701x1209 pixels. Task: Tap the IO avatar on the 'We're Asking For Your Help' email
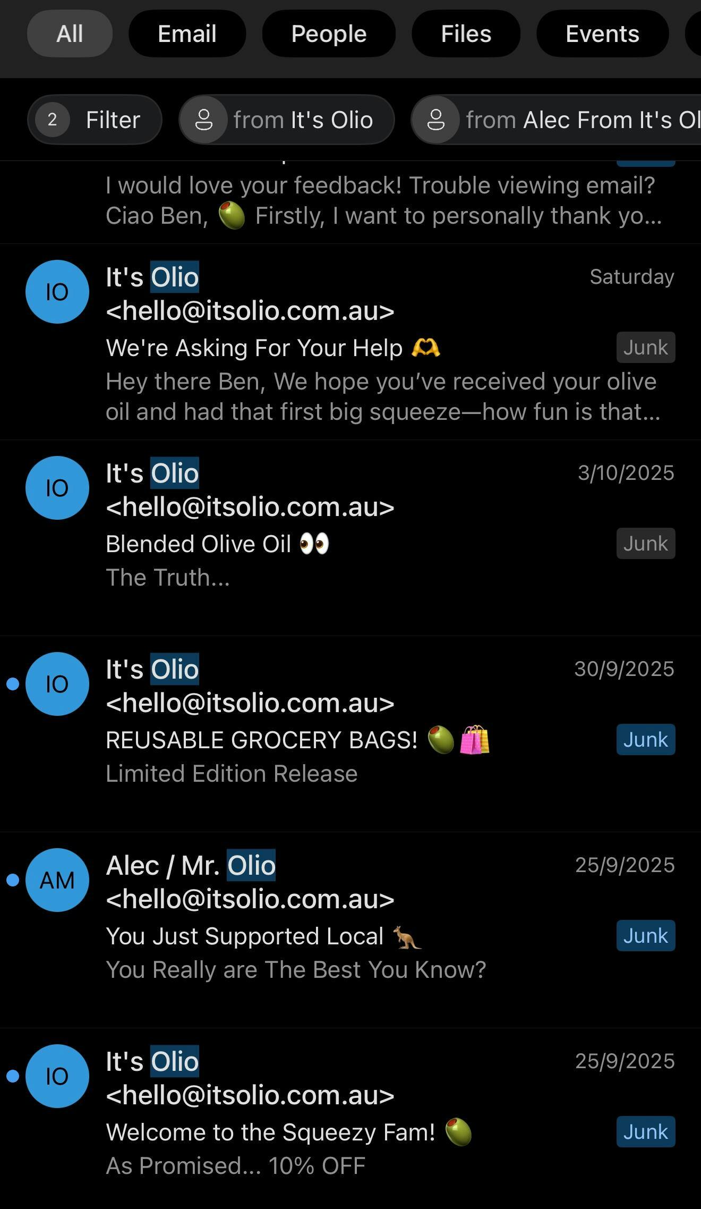(x=57, y=292)
